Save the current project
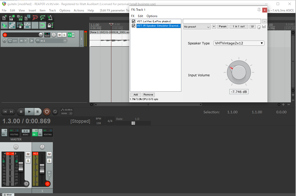This screenshot has height=196, width=296. pyautogui.click(x=19, y=17)
